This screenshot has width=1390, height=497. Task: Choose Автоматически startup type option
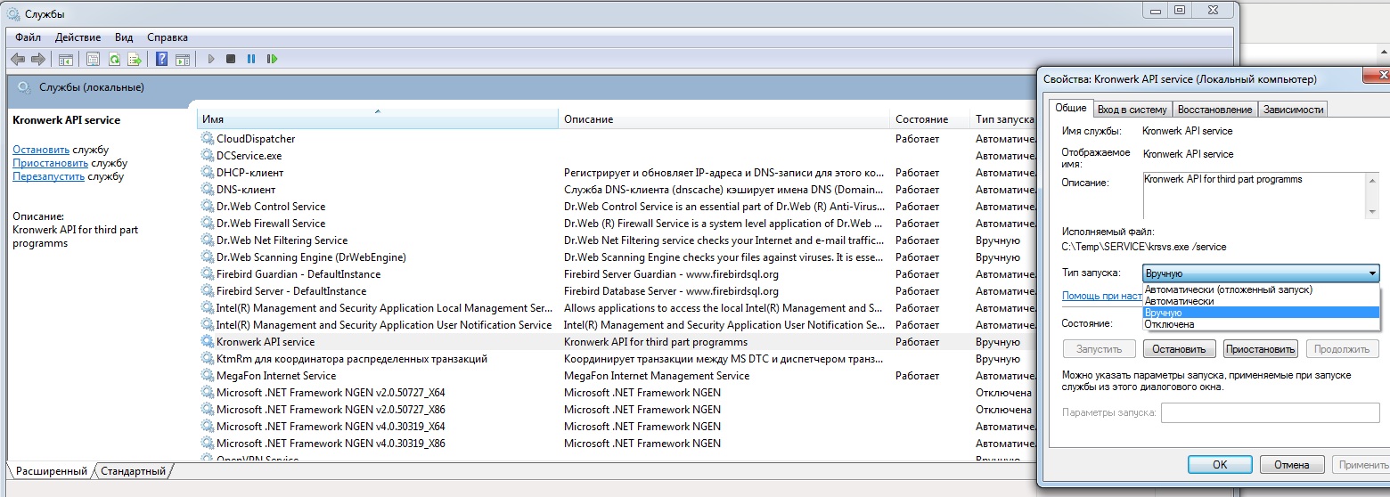pyautogui.click(x=1261, y=301)
